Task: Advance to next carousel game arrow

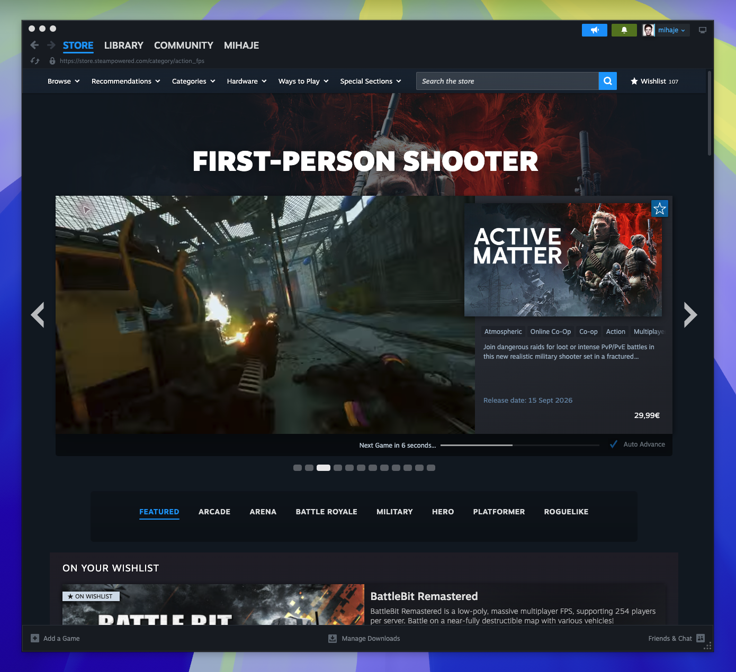Action: [690, 315]
